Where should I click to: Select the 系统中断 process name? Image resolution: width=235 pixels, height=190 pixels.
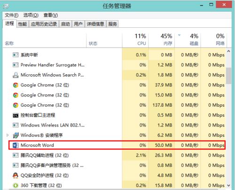click(x=29, y=55)
